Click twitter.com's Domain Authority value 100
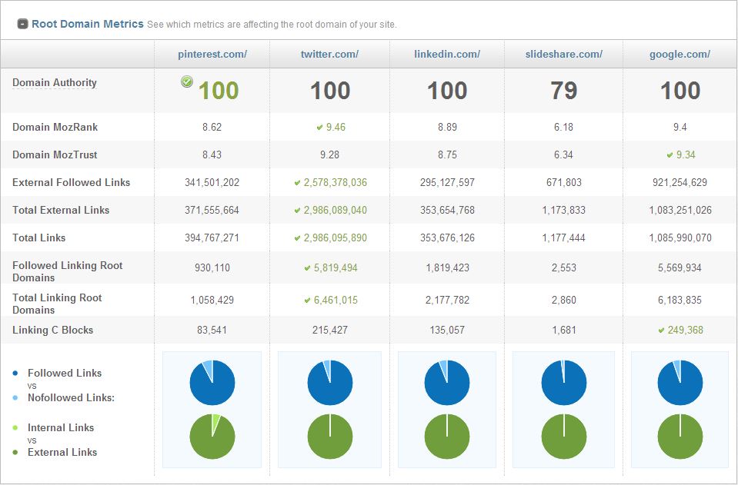 pos(330,91)
